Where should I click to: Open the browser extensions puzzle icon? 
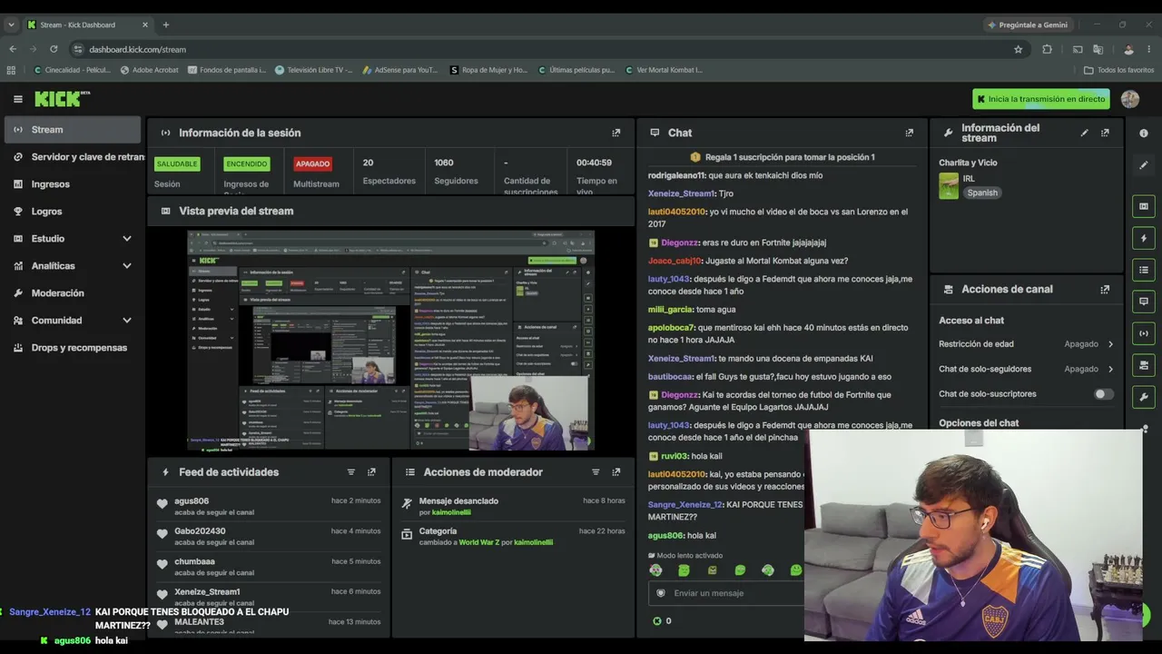click(1047, 49)
